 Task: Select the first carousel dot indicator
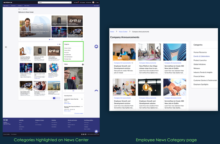49,39
